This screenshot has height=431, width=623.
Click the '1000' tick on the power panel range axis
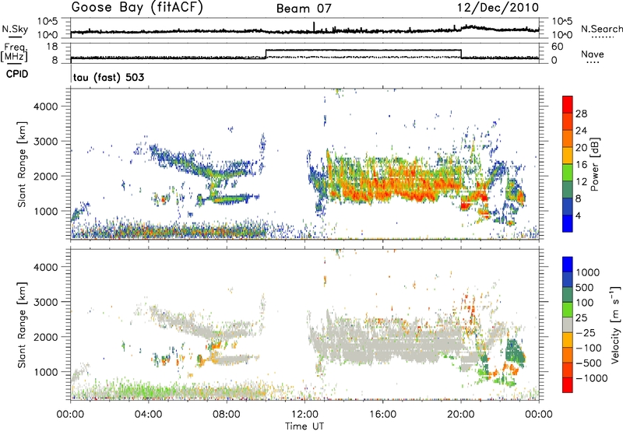point(45,211)
